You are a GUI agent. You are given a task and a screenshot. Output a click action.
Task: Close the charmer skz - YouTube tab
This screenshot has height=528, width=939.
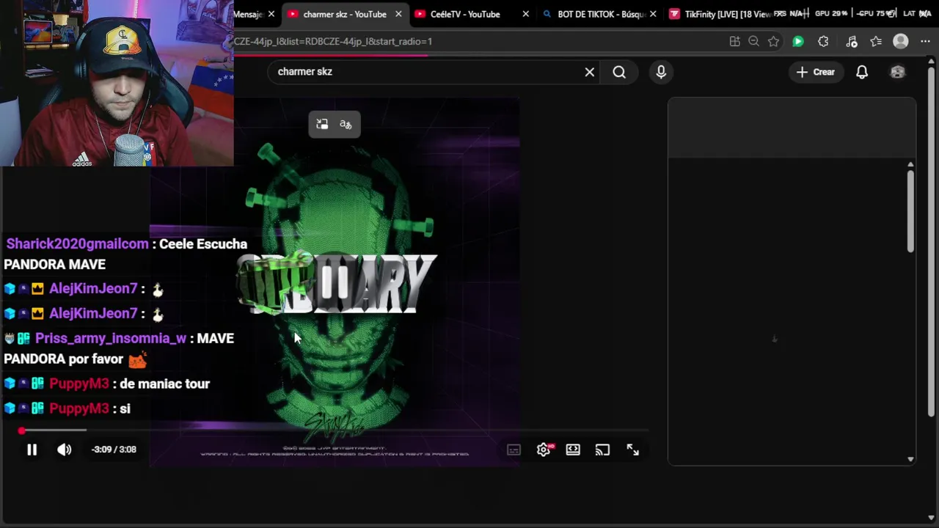[398, 14]
